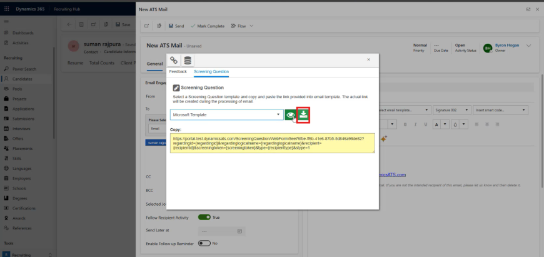Image resolution: width=544 pixels, height=257 pixels.
Task: Toggle Enable Follow up Reminder switch
Action: 204,243
